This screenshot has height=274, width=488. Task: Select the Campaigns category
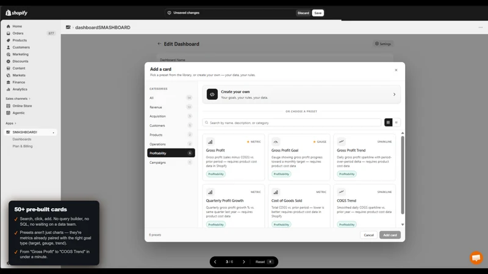pyautogui.click(x=171, y=163)
